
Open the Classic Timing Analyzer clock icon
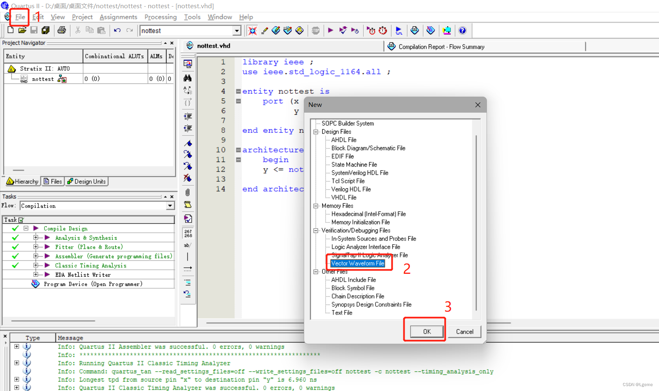coord(383,30)
